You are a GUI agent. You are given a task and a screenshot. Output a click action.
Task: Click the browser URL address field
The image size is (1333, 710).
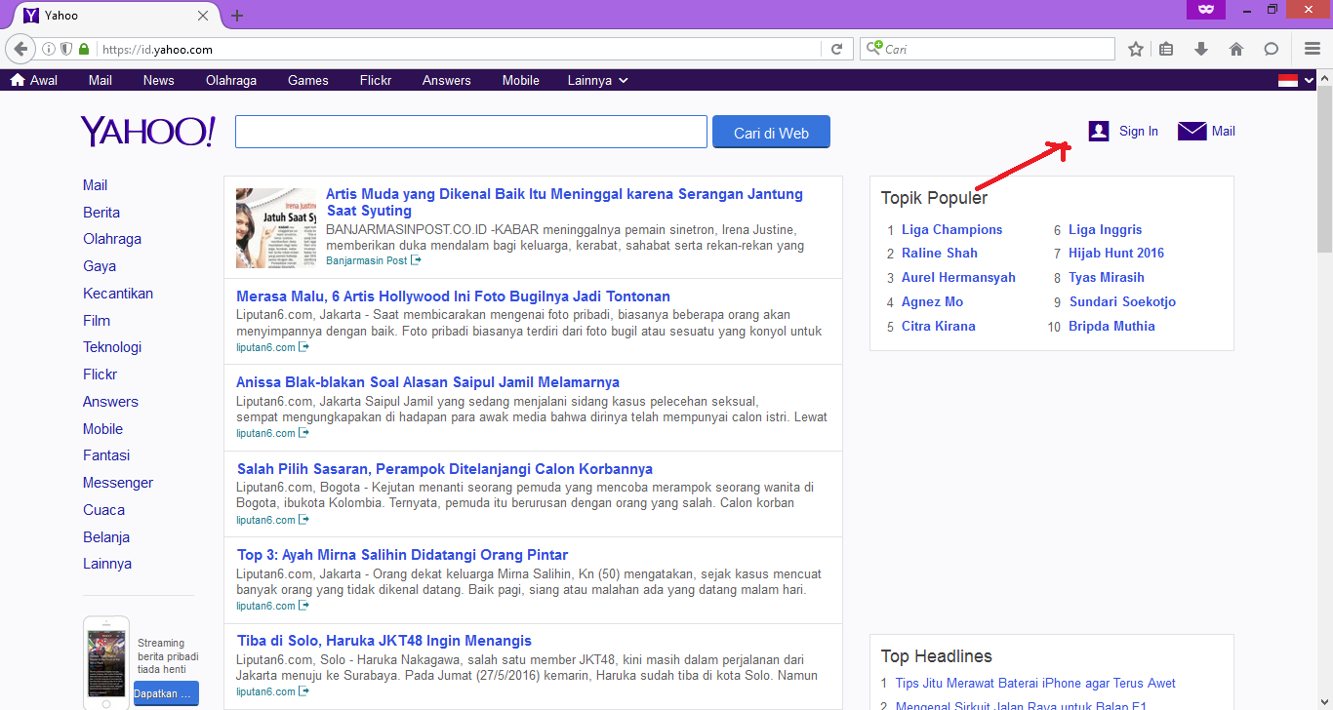pyautogui.click(x=459, y=49)
